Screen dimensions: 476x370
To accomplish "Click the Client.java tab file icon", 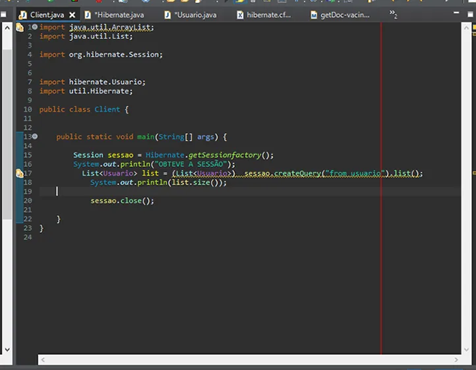I will [x=23, y=14].
